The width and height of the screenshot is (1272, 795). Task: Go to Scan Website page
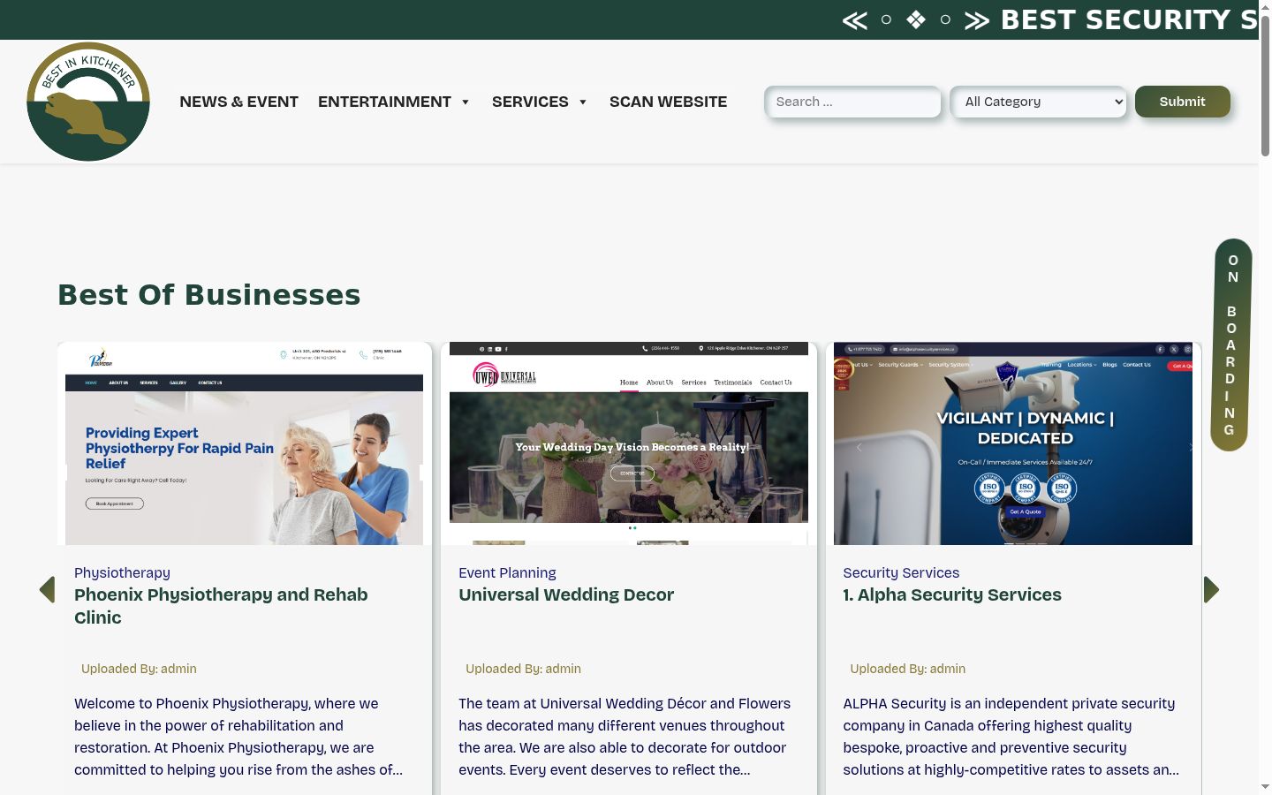[669, 102]
